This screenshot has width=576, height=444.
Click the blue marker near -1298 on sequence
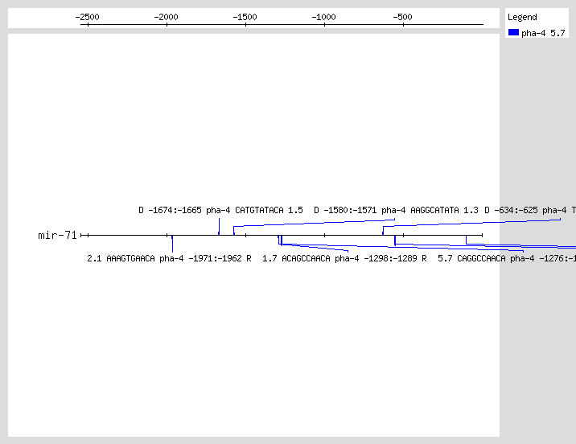click(x=278, y=239)
